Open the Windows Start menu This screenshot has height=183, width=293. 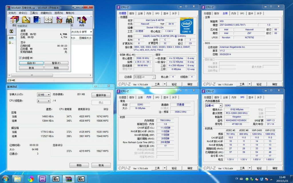click(x=5, y=179)
